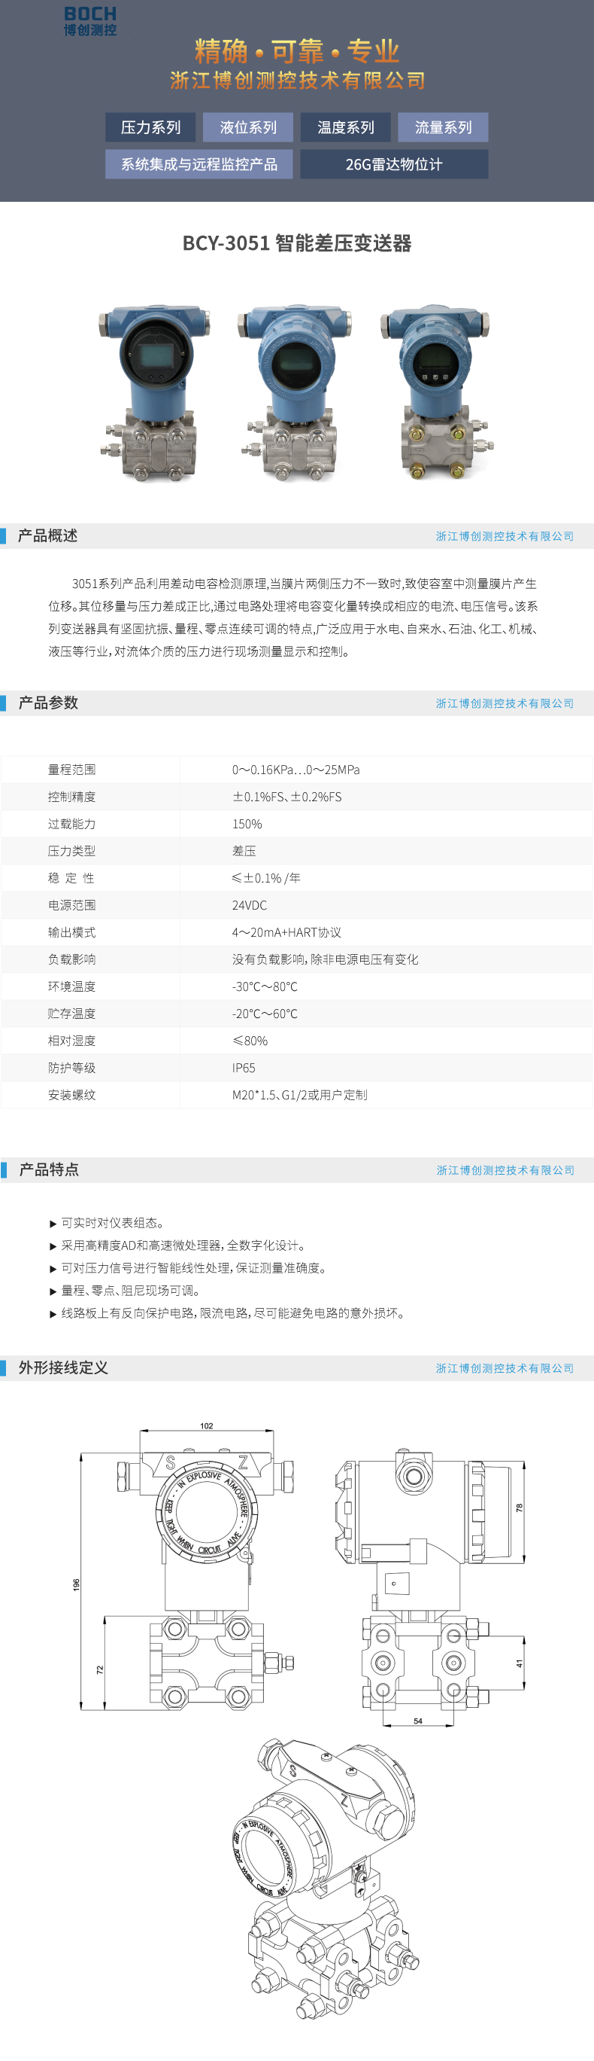Image resolution: width=594 pixels, height=2061 pixels.
Task: Click the 压力类型 row label
Action: click(72, 851)
